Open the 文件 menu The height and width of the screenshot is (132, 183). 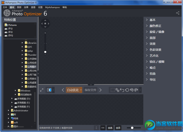(5, 7)
